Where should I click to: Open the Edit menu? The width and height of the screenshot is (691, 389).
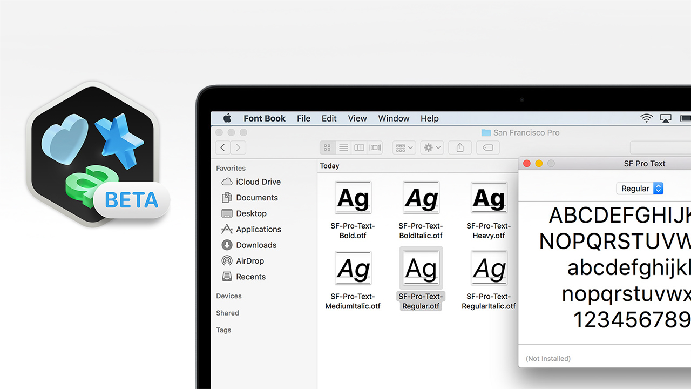(329, 118)
